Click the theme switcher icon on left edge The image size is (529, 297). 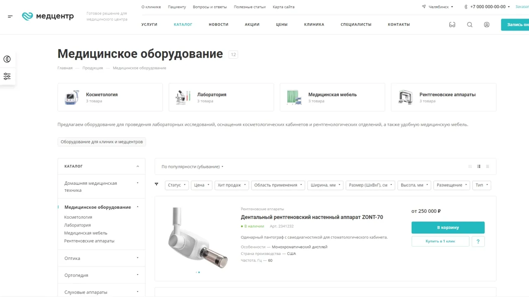[x=7, y=59]
